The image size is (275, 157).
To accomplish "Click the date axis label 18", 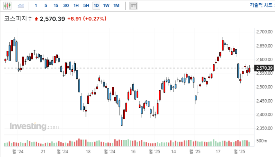I will 88,152.
